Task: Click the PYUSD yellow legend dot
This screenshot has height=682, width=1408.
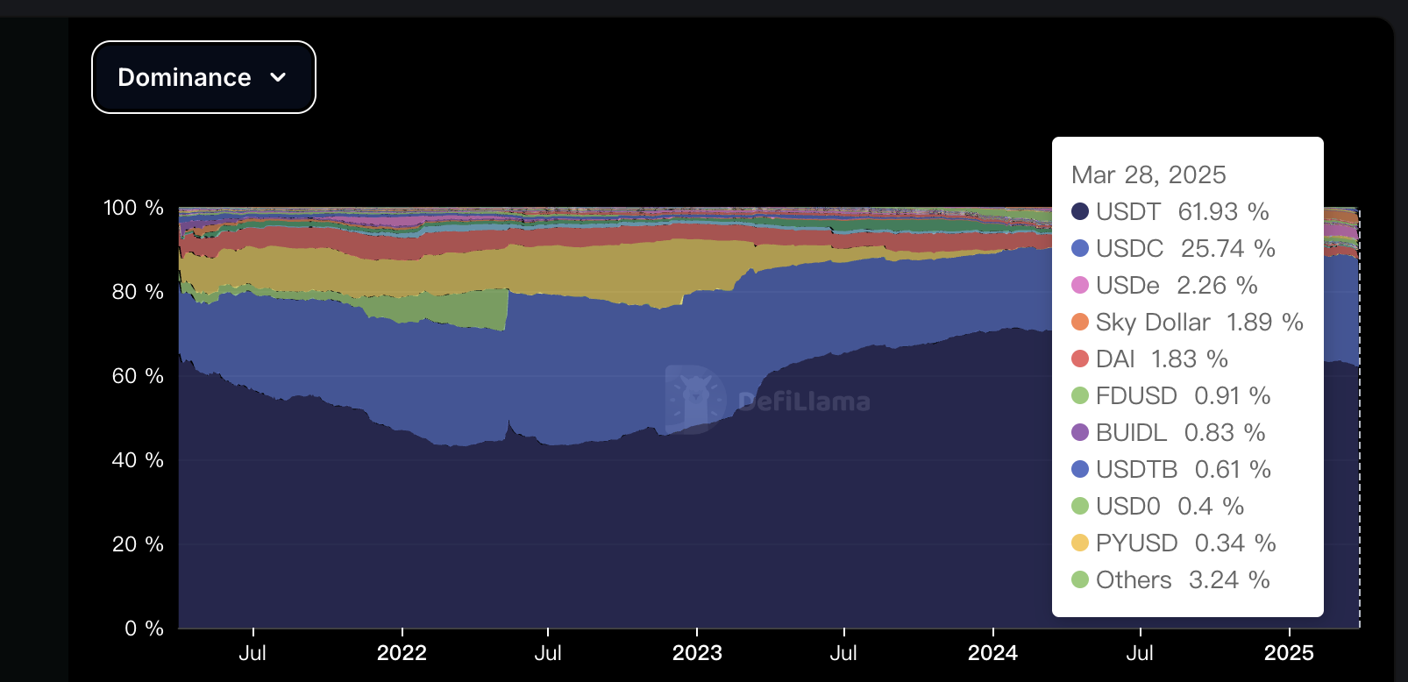Action: pos(1080,543)
